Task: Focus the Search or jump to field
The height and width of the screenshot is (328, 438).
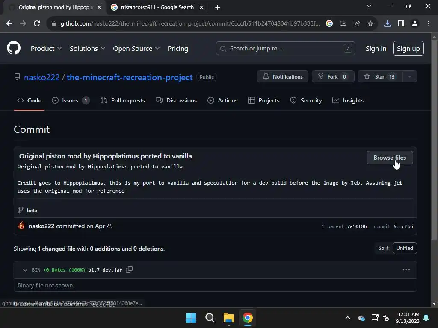Action: tap(285, 48)
